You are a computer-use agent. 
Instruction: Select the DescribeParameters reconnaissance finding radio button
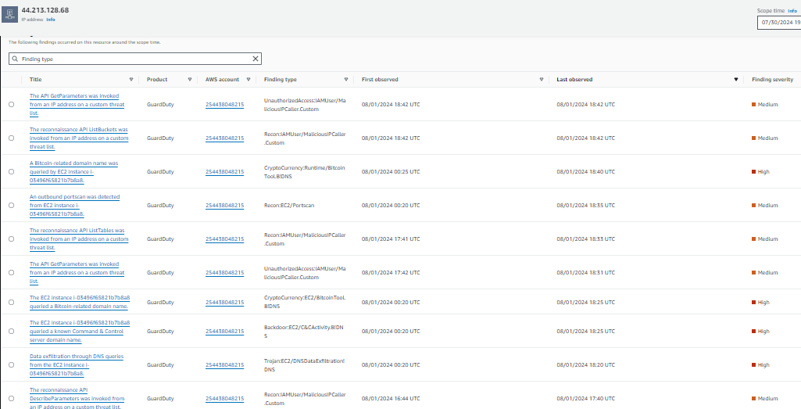(x=11, y=399)
